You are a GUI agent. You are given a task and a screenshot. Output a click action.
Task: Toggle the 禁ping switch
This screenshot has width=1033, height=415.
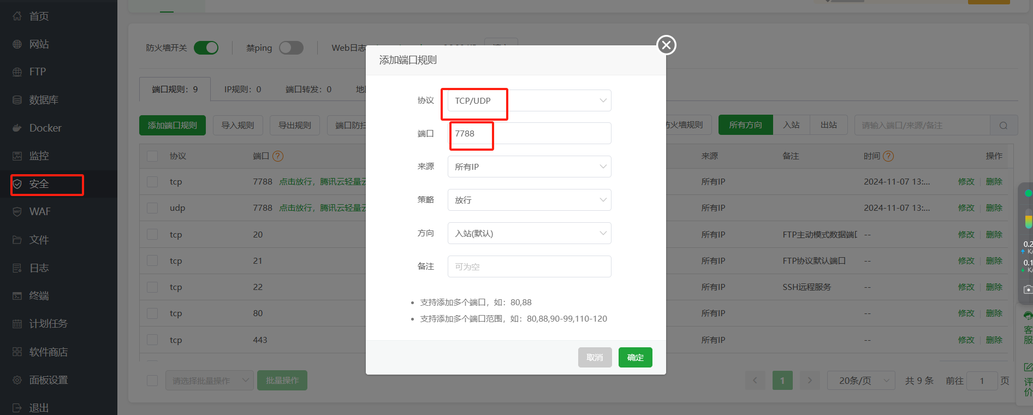pyautogui.click(x=291, y=48)
